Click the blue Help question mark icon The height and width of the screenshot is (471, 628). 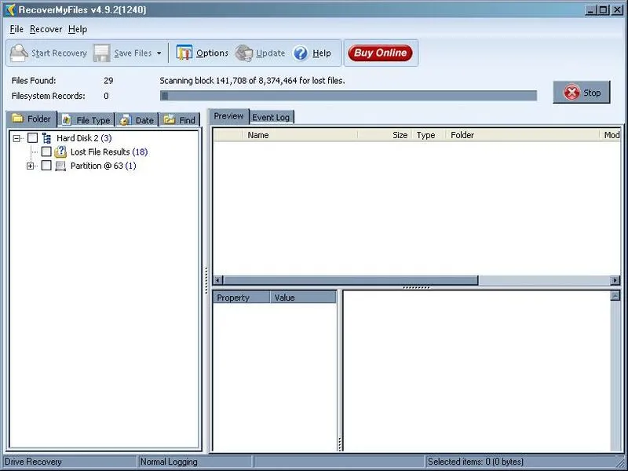301,53
